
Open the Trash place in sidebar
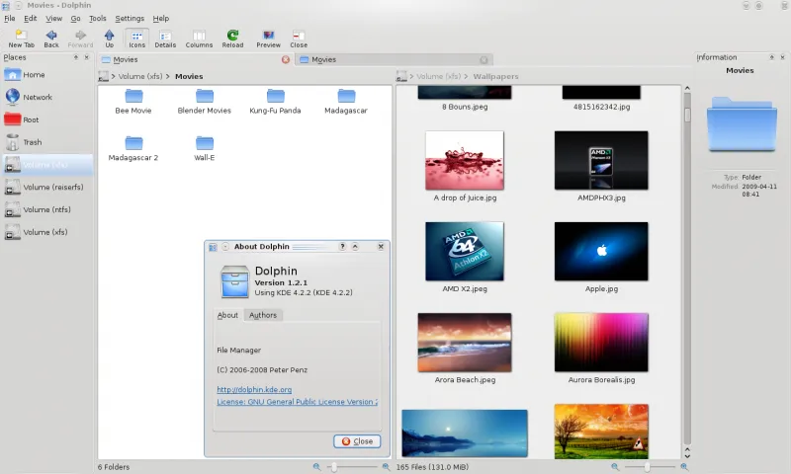32,142
